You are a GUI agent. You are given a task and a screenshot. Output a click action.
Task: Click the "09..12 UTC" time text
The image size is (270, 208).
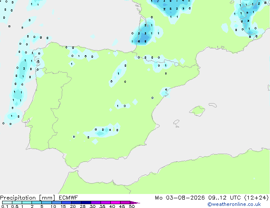[224, 198]
